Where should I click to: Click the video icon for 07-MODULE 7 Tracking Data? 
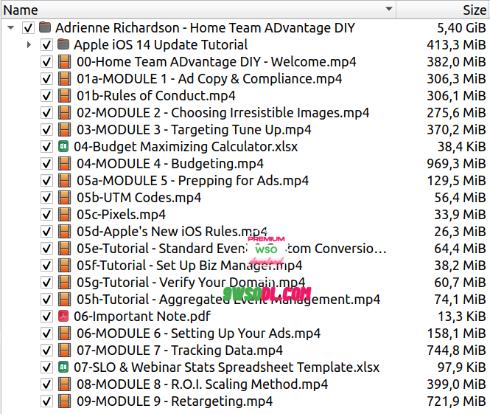(64, 350)
